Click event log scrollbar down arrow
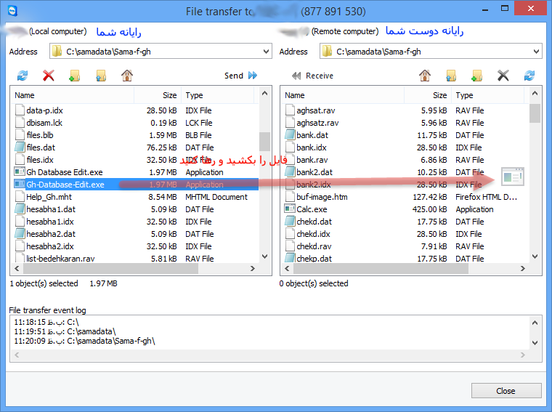The height and width of the screenshot is (412, 552). click(535, 343)
